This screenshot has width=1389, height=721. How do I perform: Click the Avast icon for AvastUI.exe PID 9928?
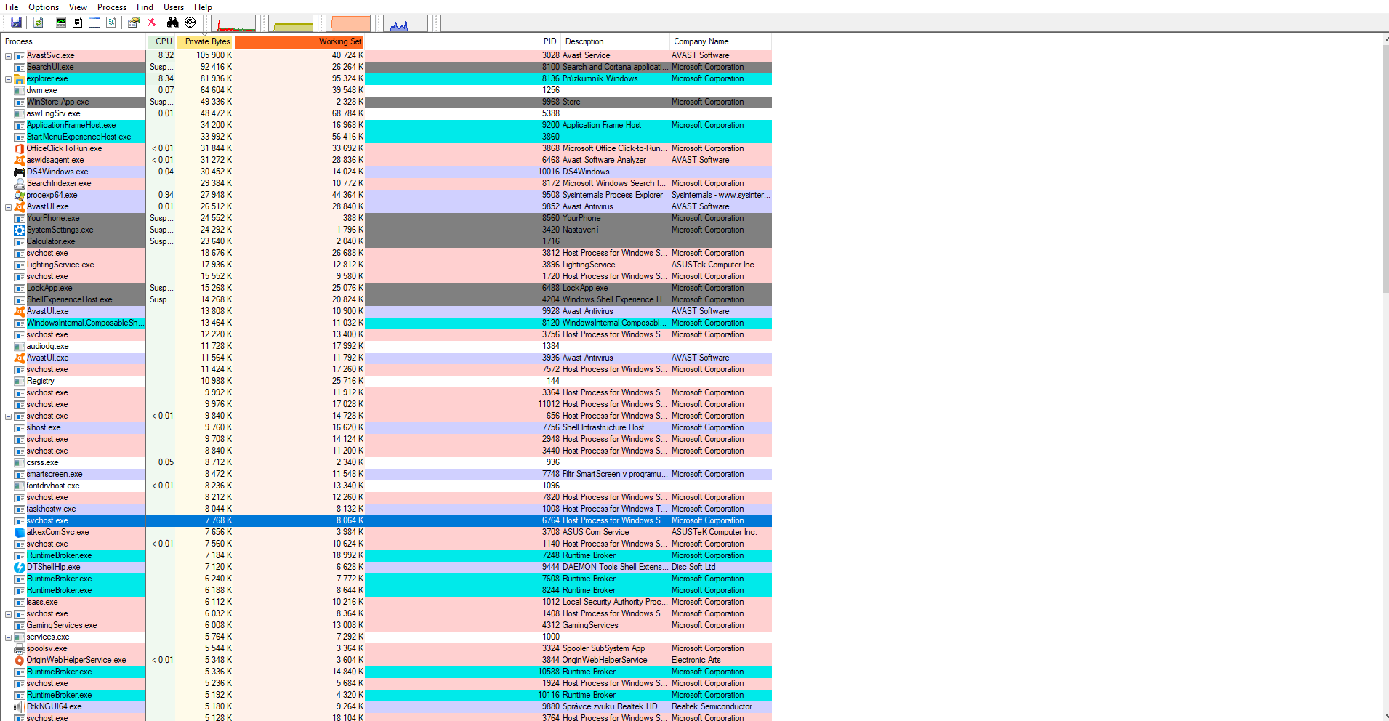coord(20,311)
